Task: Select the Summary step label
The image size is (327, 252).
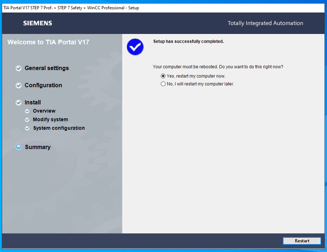Action: (x=38, y=147)
